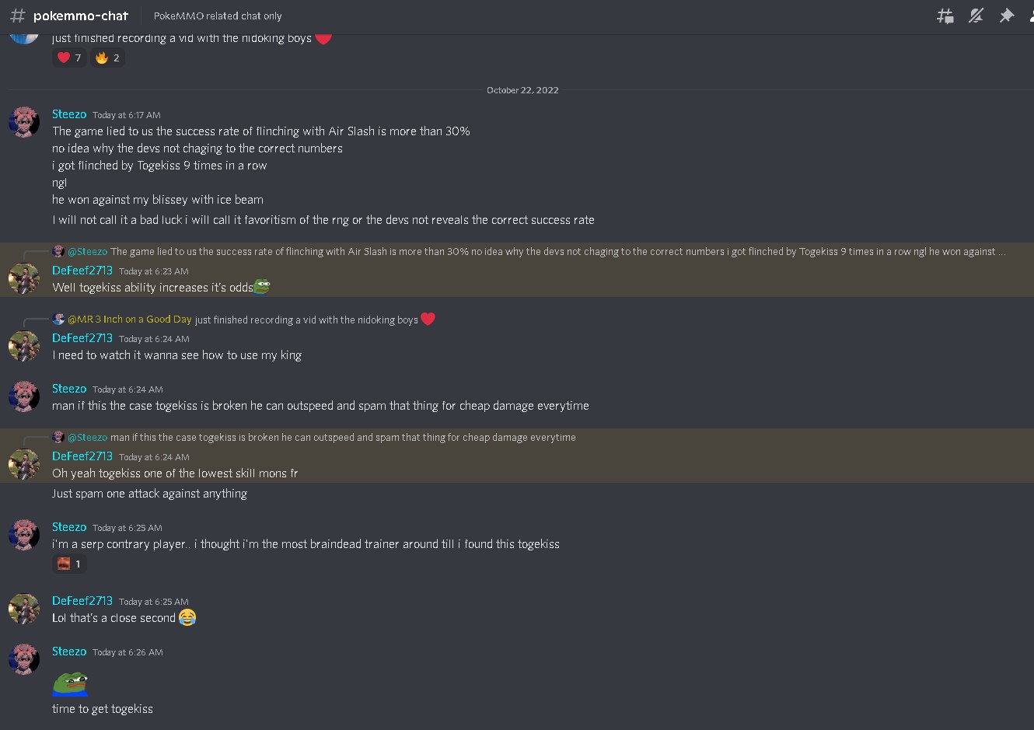Jump to replied message "man if this the case"
This screenshot has width=1034, height=730.
click(x=343, y=437)
